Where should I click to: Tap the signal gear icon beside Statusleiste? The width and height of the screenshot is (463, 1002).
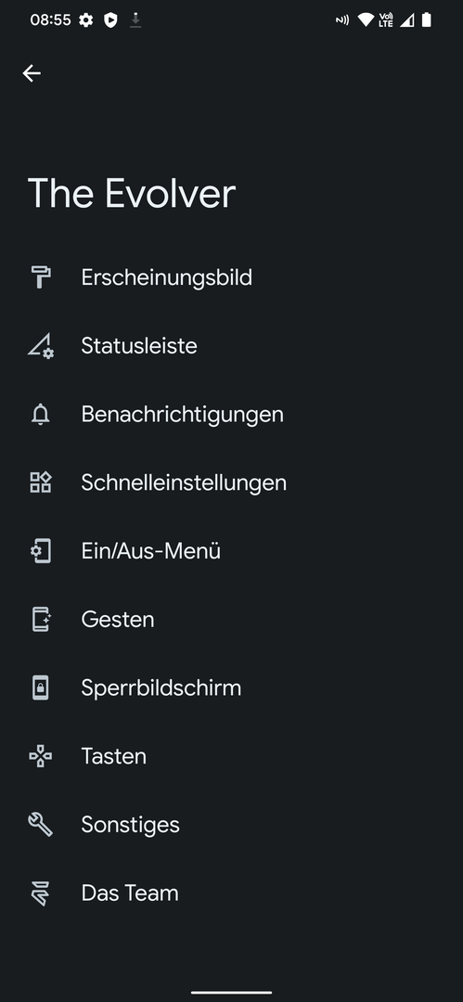coord(41,346)
